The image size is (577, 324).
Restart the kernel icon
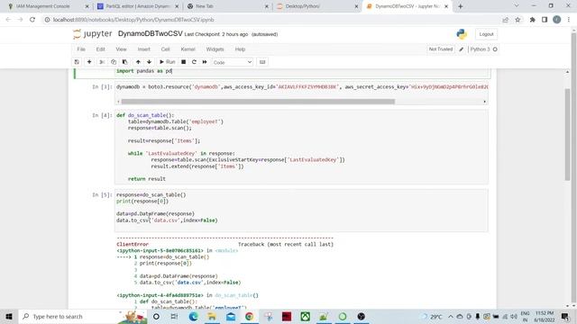tap(194, 62)
